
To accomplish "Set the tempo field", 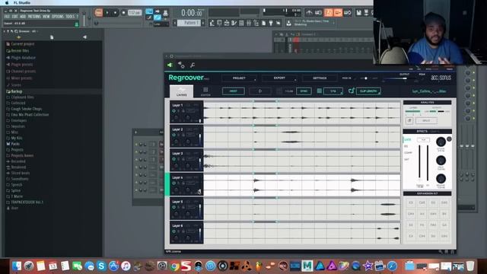I will click(135, 13).
